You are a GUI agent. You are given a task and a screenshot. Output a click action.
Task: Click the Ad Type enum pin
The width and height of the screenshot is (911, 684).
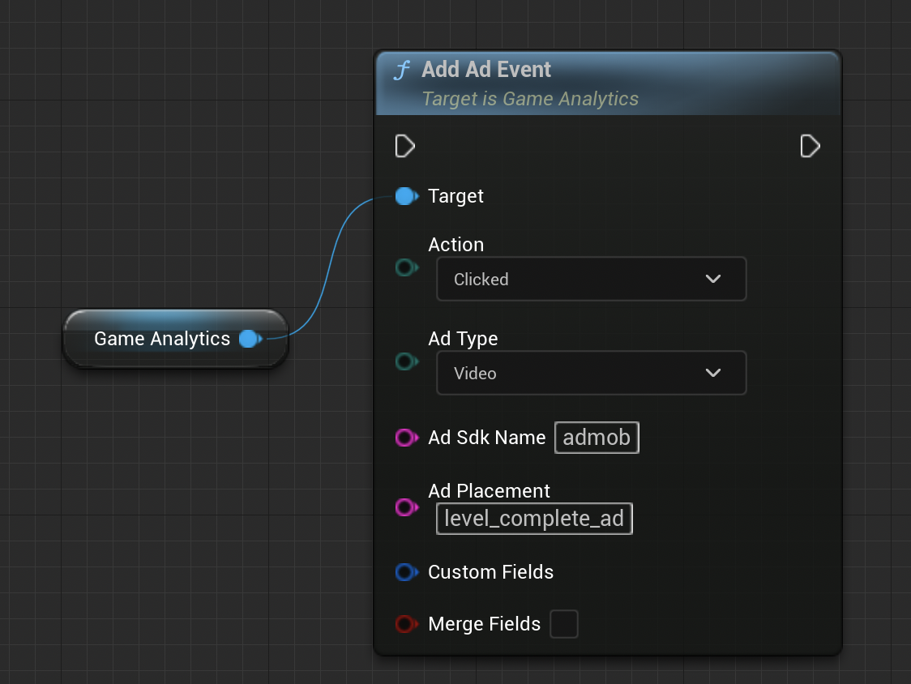405,361
